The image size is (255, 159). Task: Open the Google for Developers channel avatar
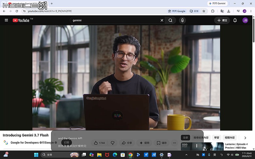(x=6, y=142)
